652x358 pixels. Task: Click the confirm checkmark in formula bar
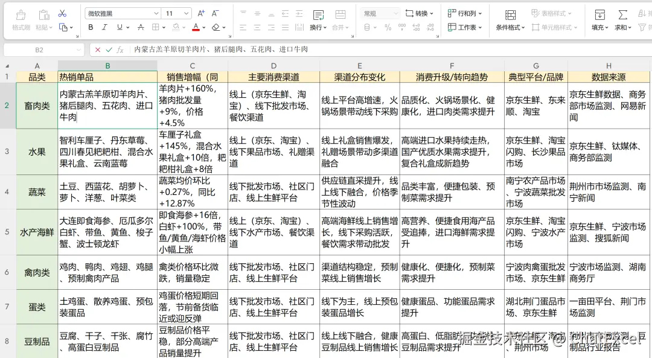pyautogui.click(x=108, y=50)
